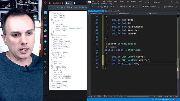This screenshot has height=101, width=180.
Task: Open the Visual Studio File menu
Action: (93, 1)
